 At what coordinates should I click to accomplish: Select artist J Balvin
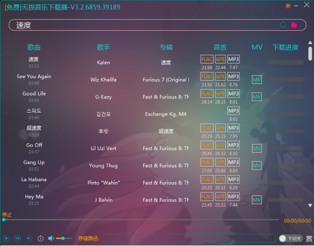click(104, 200)
